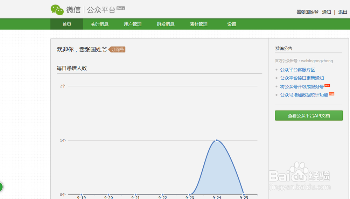Click the 9-21 data point on chart
350x199 pixels.
click(x=135, y=194)
